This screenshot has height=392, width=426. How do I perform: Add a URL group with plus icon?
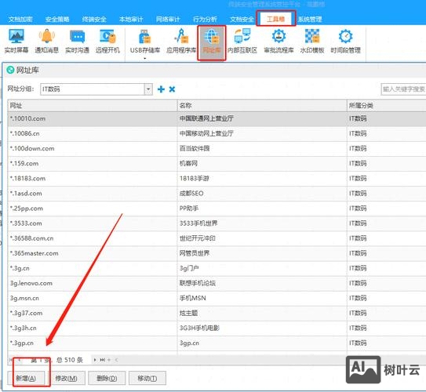click(161, 89)
